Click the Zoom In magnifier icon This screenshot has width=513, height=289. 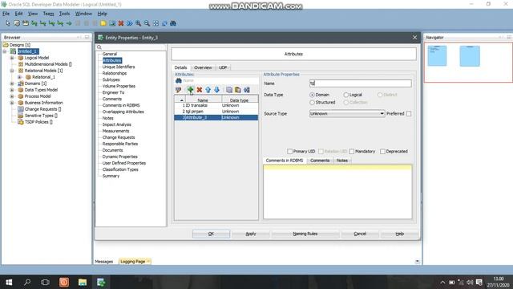click(x=139, y=23)
